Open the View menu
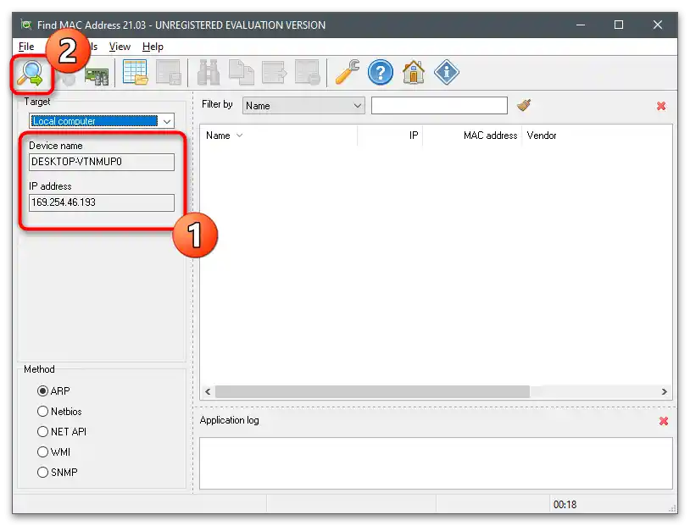The image size is (690, 526). [x=120, y=47]
